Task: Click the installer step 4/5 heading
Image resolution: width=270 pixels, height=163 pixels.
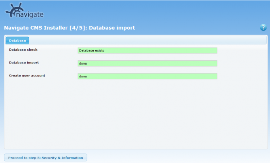Action: click(x=70, y=28)
